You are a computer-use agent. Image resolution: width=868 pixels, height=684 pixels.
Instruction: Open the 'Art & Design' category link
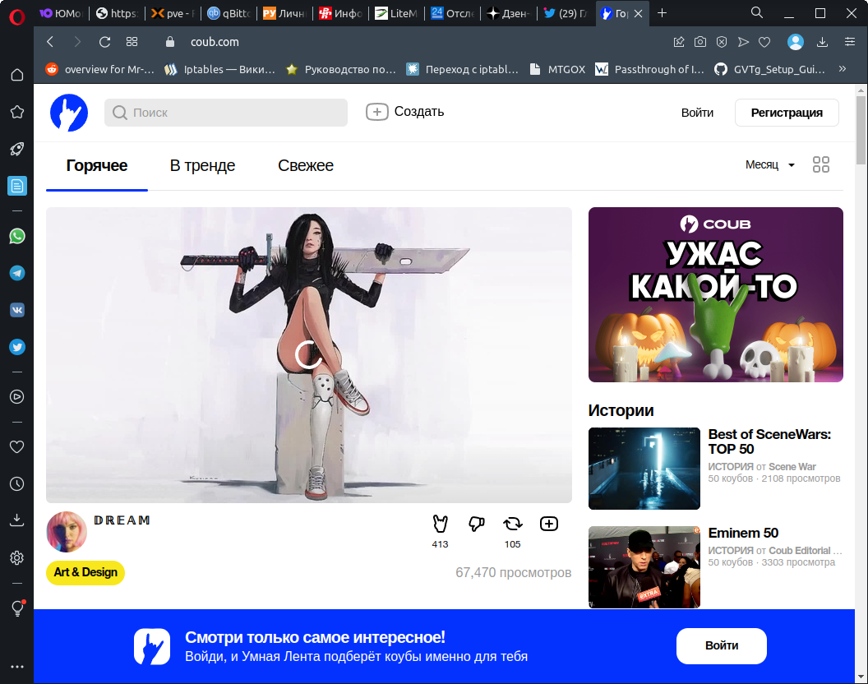coord(85,572)
